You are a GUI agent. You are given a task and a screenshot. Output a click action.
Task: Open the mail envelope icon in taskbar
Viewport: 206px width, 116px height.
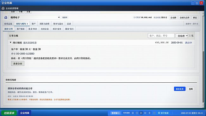154,113
